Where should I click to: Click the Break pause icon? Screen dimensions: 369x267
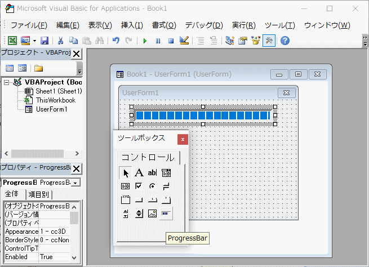coord(158,41)
